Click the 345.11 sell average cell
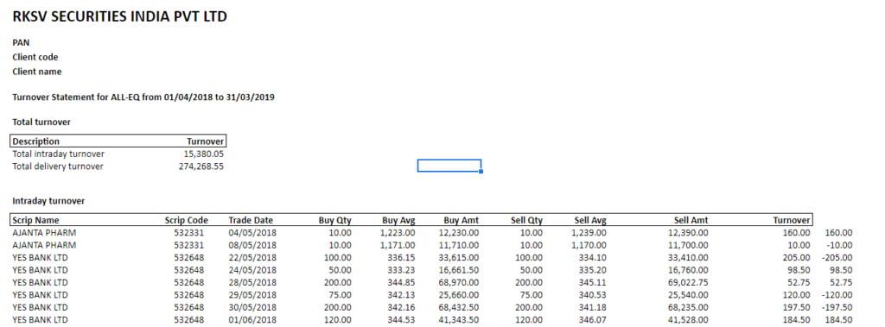This screenshot has height=327, width=885. pos(593,282)
